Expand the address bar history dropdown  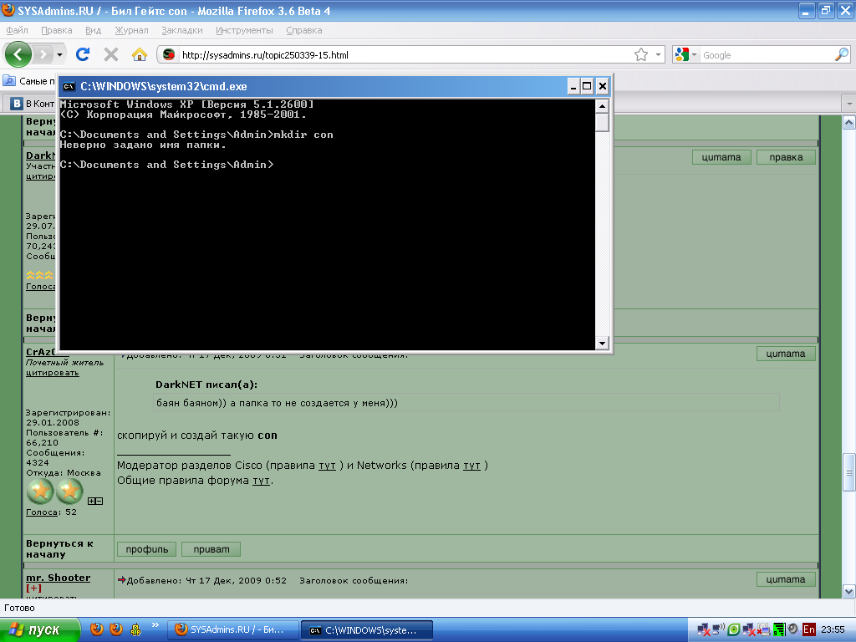pos(658,54)
